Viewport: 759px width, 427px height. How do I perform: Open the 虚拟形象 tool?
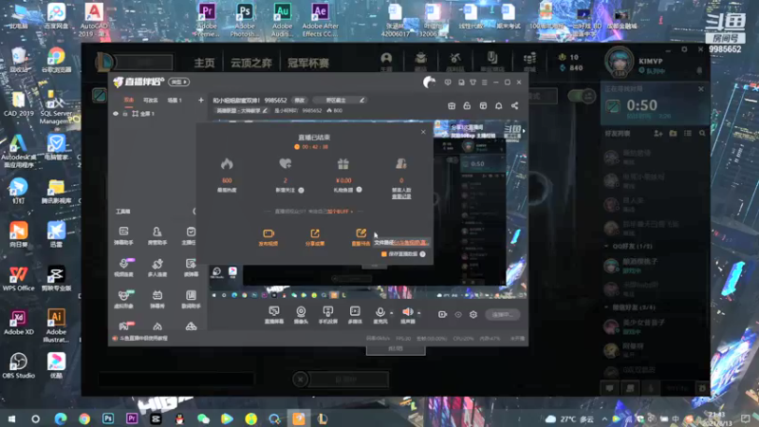coord(124,299)
